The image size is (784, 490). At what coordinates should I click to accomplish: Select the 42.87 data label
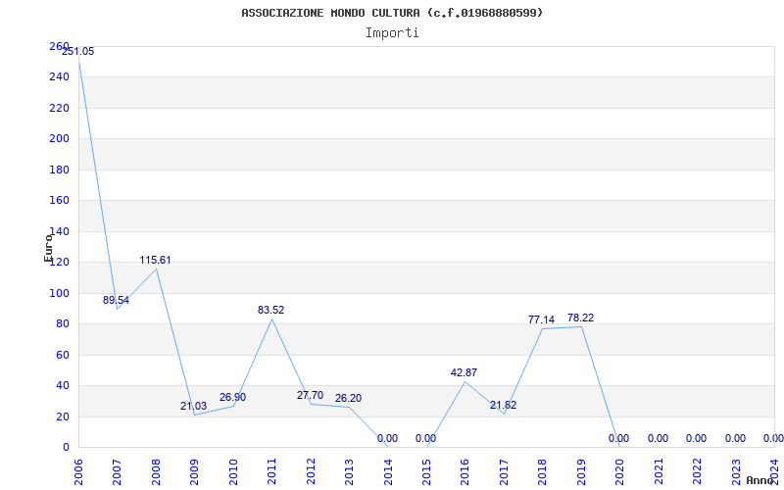tap(464, 372)
